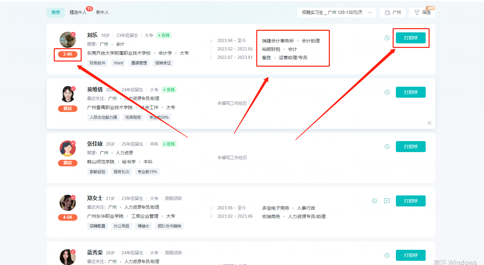Open the 广州 city selector
The image size is (484, 265).
(393, 12)
